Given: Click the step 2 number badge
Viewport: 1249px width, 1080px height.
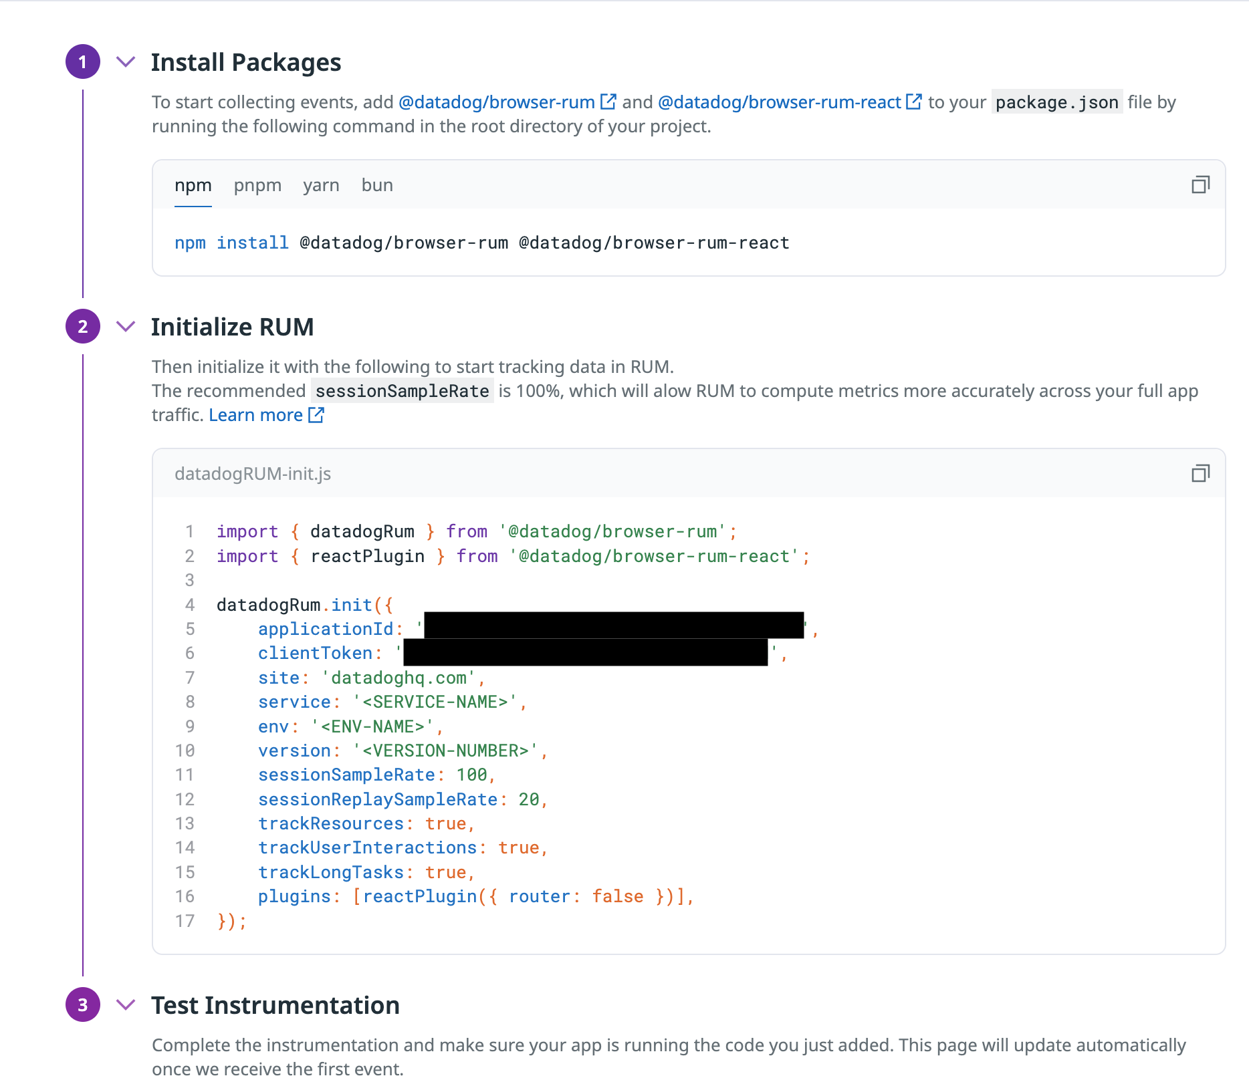Looking at the screenshot, I should tap(83, 327).
